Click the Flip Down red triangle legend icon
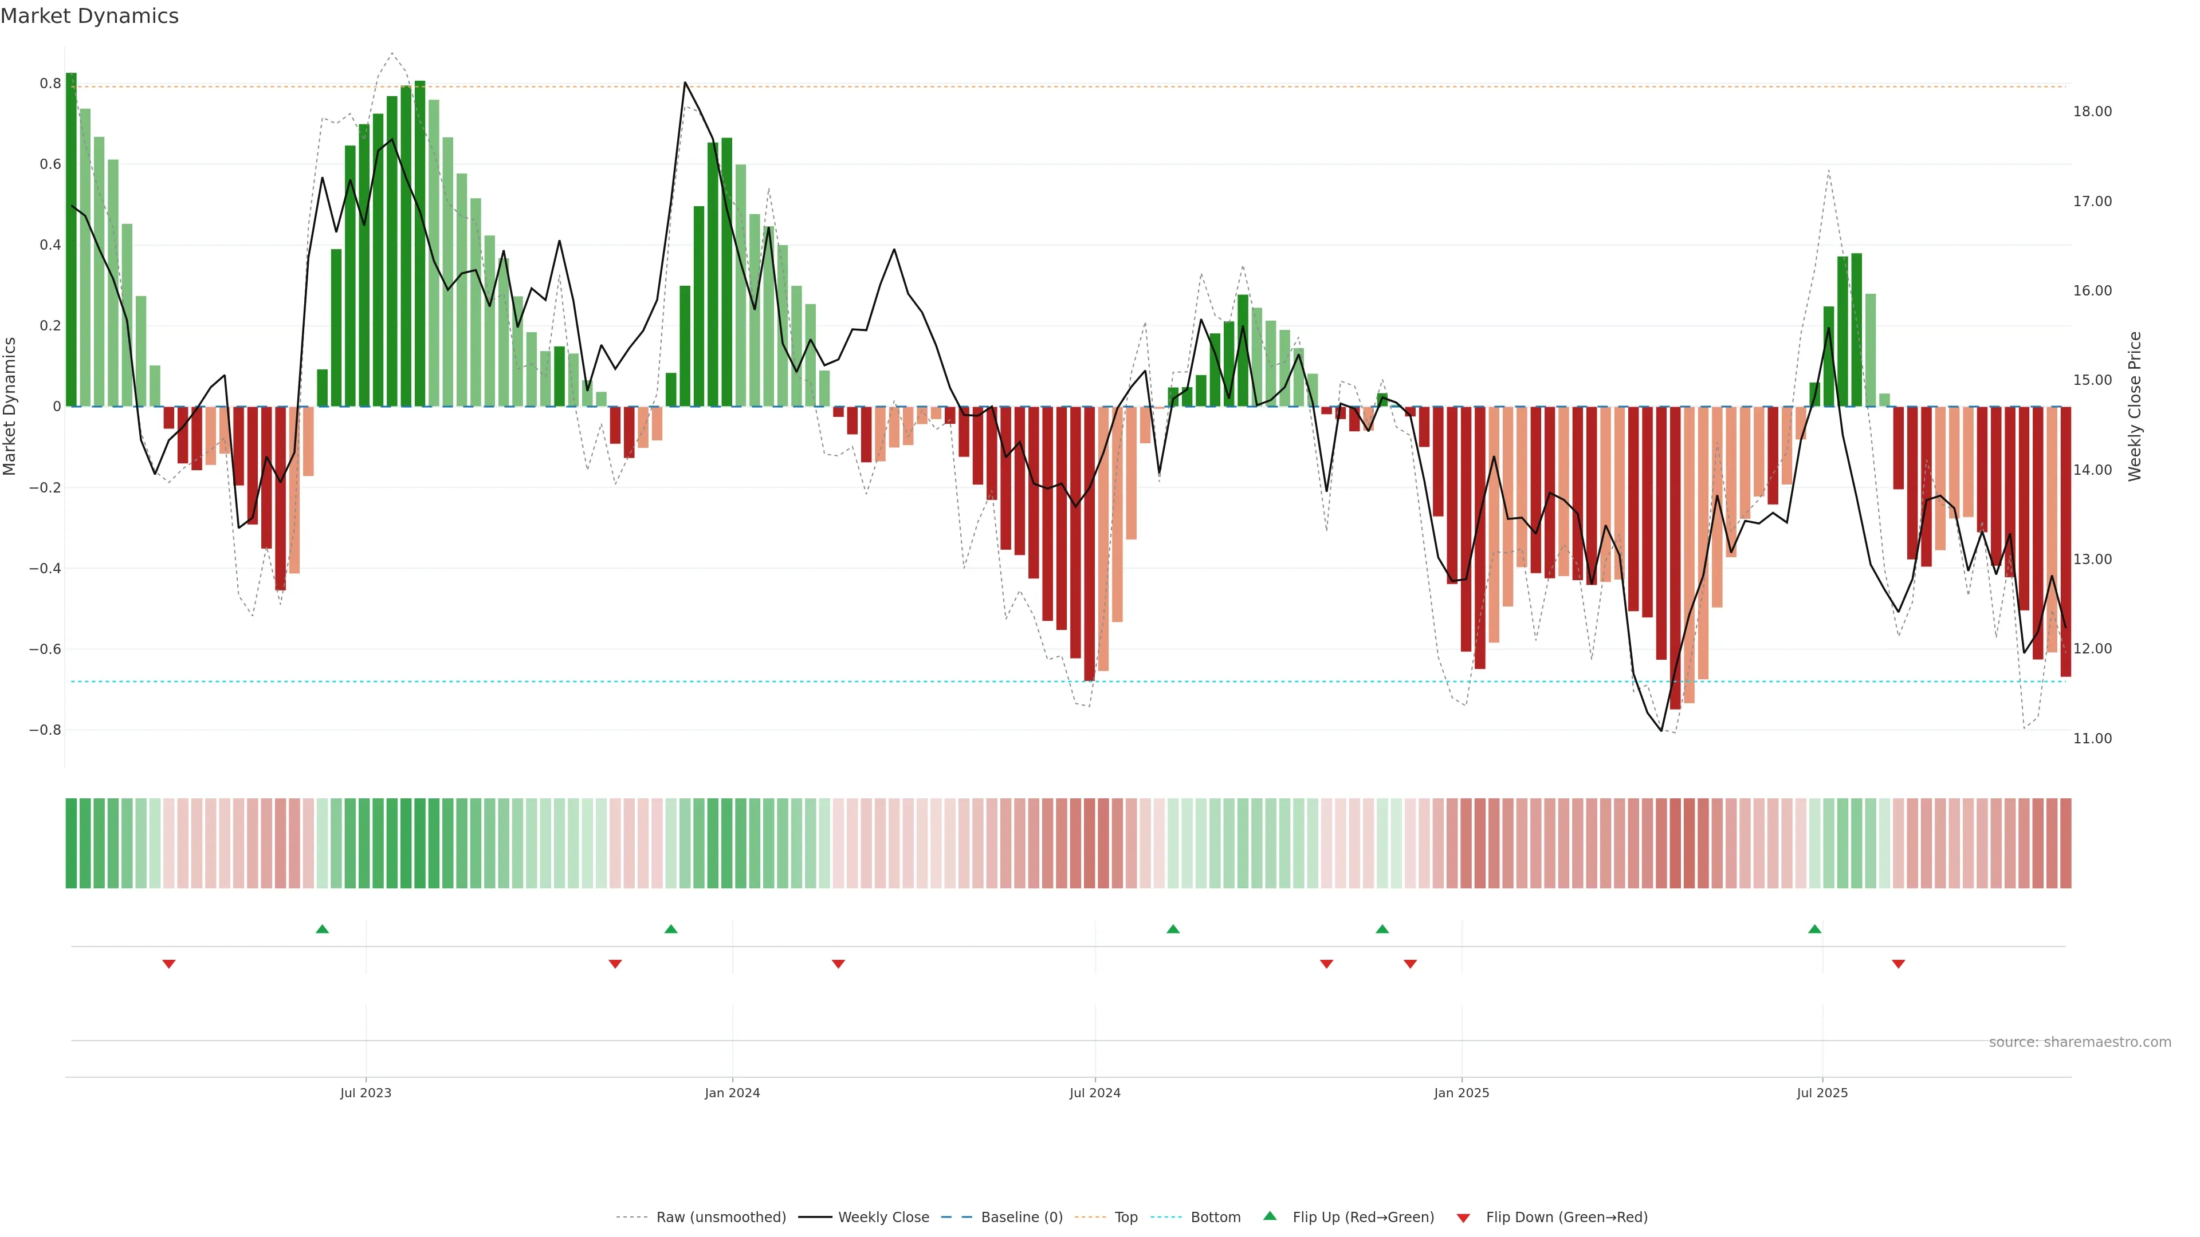This screenshot has height=1237, width=2200. click(x=1463, y=1218)
